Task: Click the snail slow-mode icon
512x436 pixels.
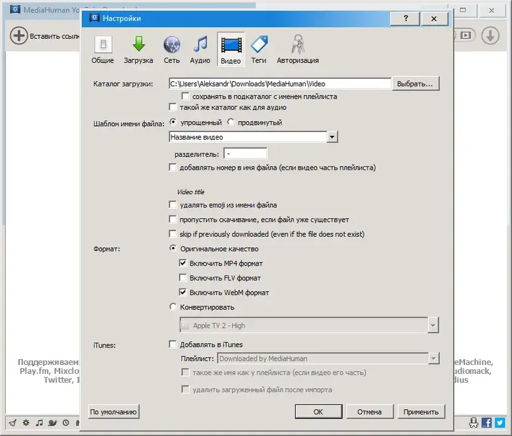Action: tap(52, 423)
